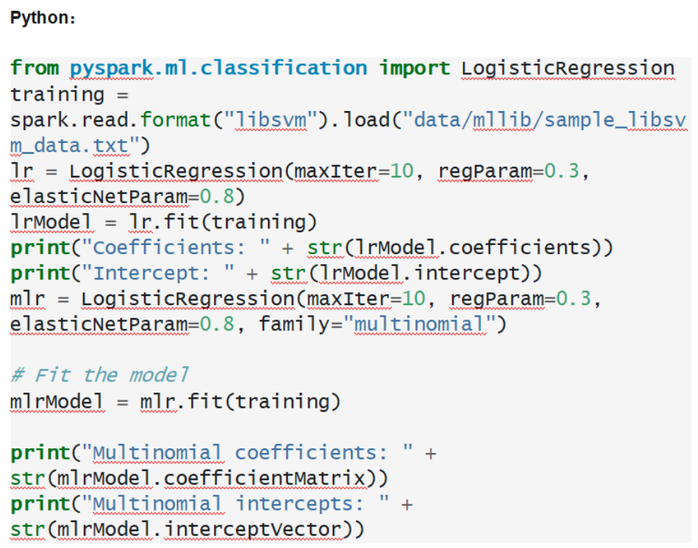698x548 pixels.
Task: Click the wrapped "m_data.txt" text
Action: 73,145
